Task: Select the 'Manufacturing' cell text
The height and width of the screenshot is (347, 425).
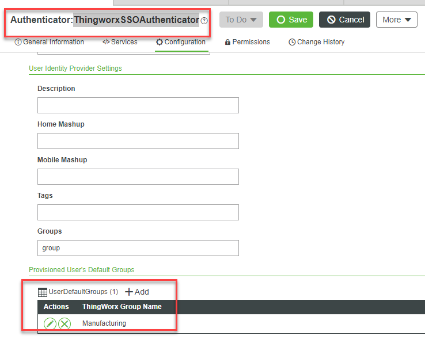Action: (x=104, y=323)
